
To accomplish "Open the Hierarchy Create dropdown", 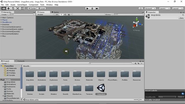I will point(5,14).
